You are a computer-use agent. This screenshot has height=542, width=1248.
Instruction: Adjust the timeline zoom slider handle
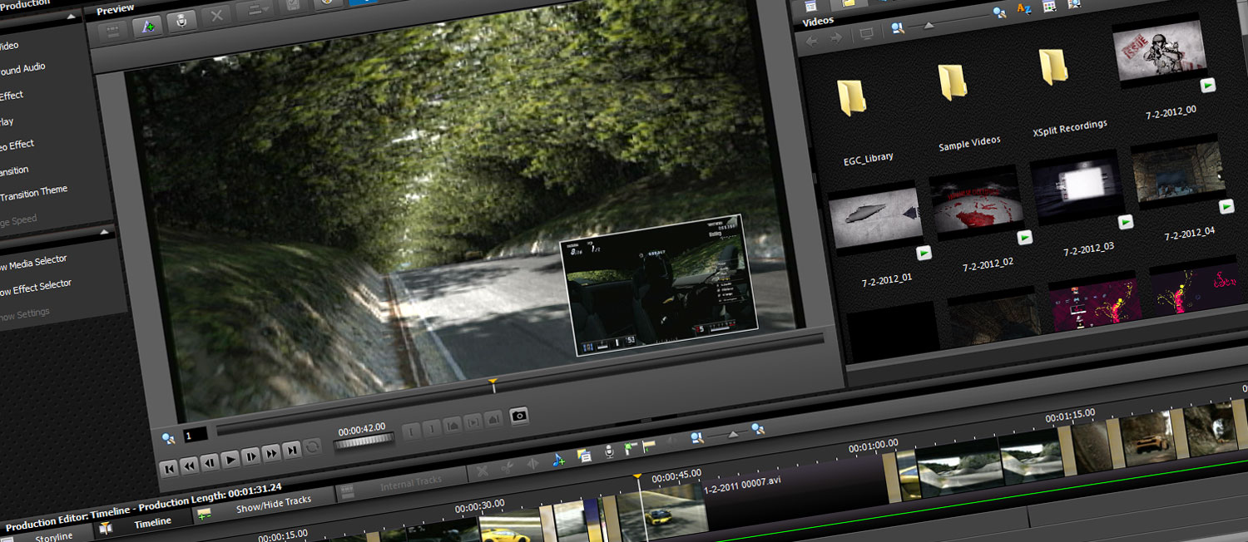pyautogui.click(x=733, y=433)
